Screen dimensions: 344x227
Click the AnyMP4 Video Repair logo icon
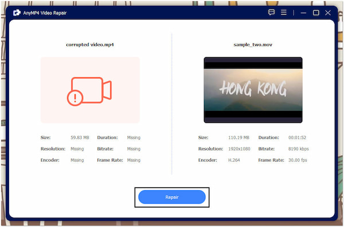(17, 13)
